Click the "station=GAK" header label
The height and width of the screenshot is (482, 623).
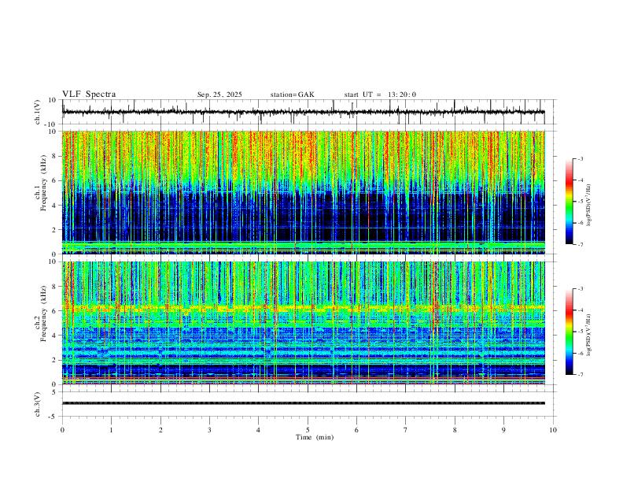292,95
